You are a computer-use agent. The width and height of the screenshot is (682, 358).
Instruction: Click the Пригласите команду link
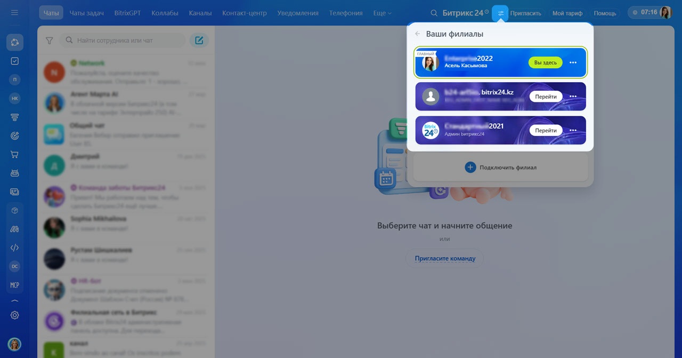(445, 258)
